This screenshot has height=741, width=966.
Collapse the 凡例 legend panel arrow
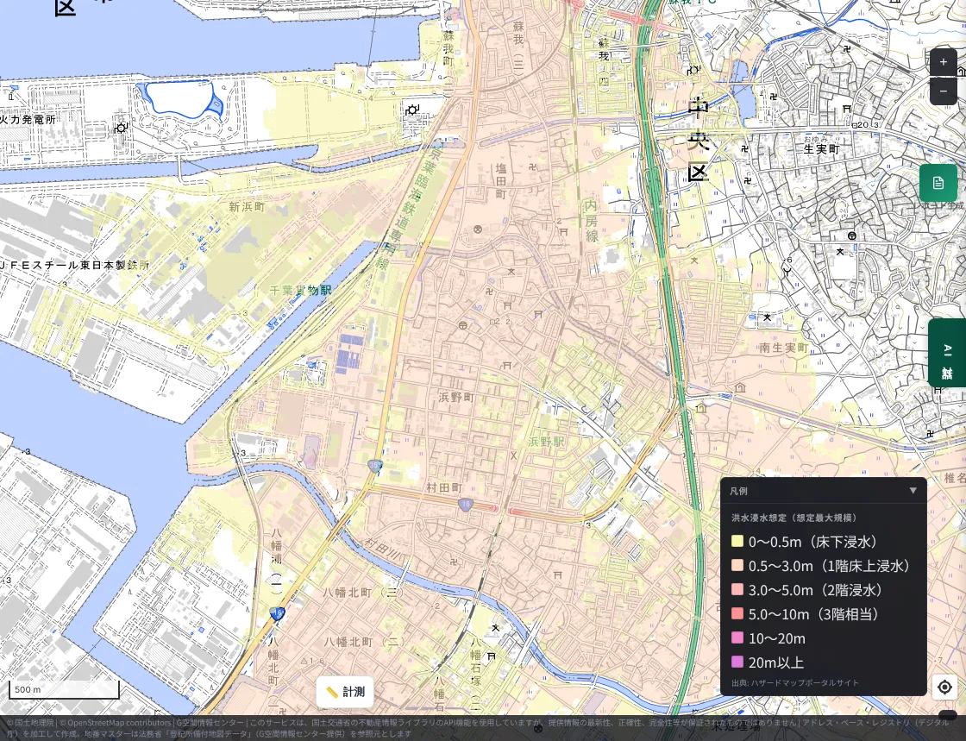tap(913, 490)
